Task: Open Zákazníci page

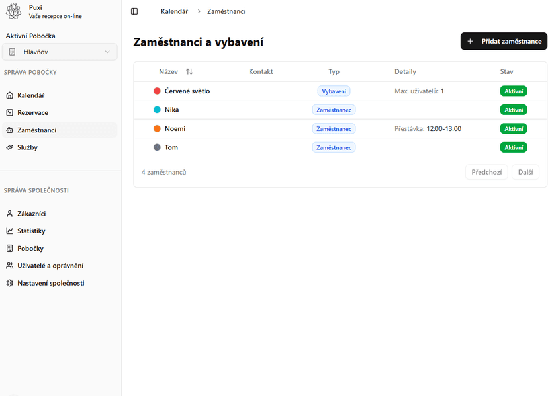Action: [60, 214]
